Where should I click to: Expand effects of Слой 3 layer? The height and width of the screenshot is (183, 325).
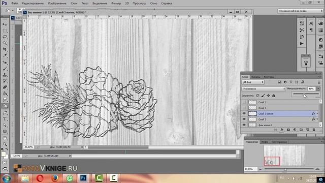pos(317,119)
